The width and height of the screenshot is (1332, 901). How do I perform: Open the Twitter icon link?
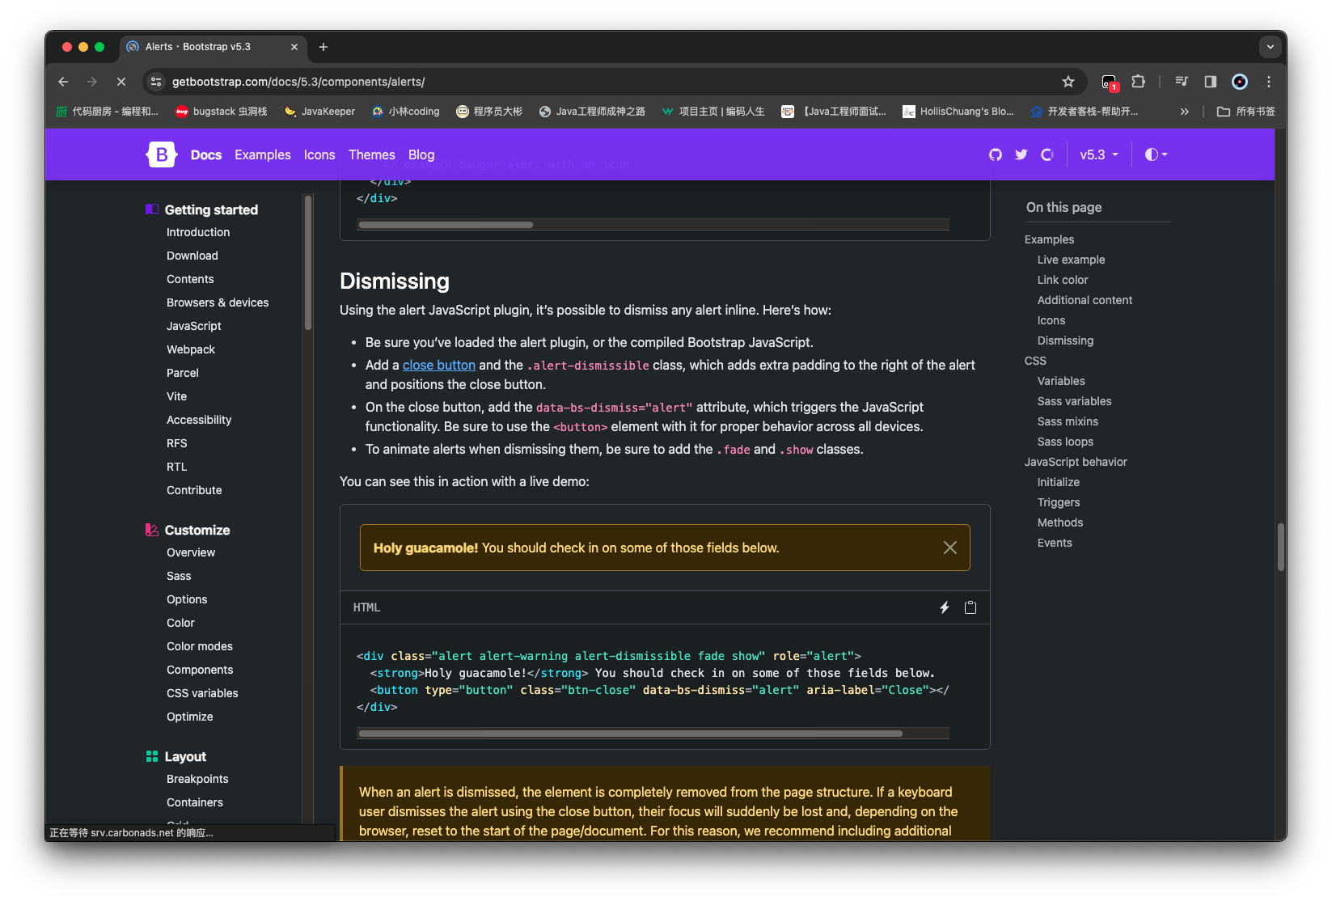click(1021, 154)
